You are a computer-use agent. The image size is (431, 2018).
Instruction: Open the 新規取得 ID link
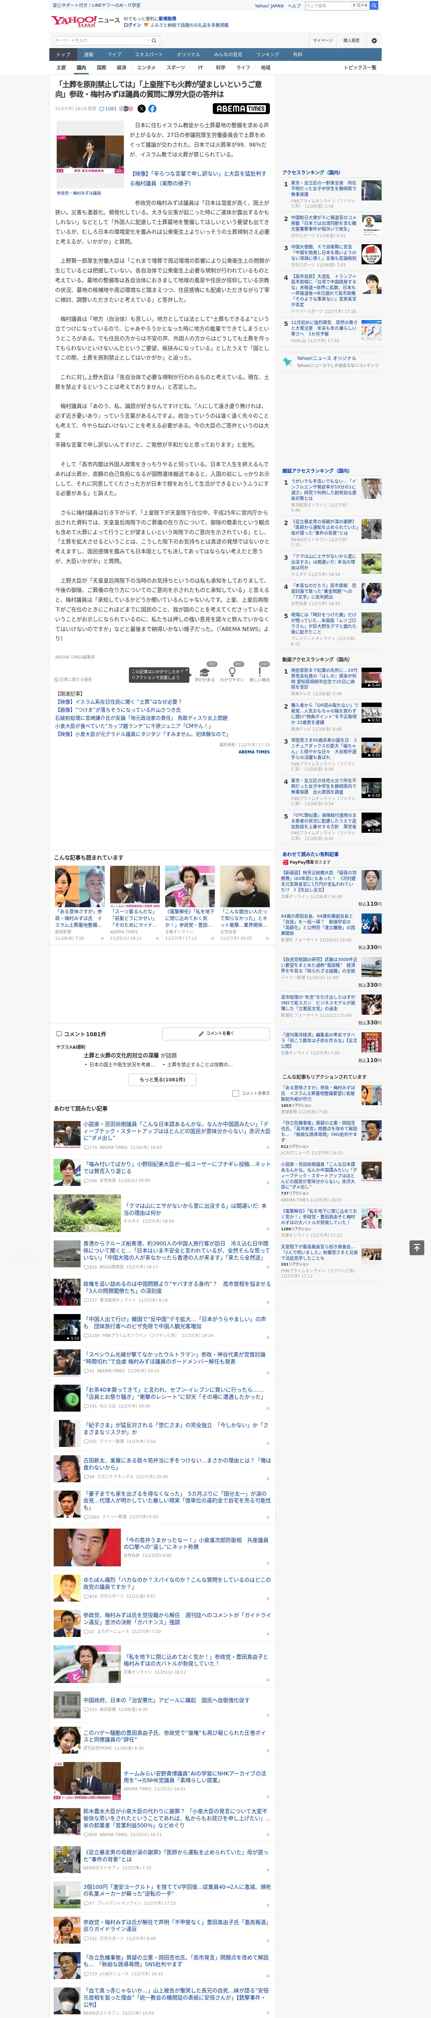tap(167, 18)
